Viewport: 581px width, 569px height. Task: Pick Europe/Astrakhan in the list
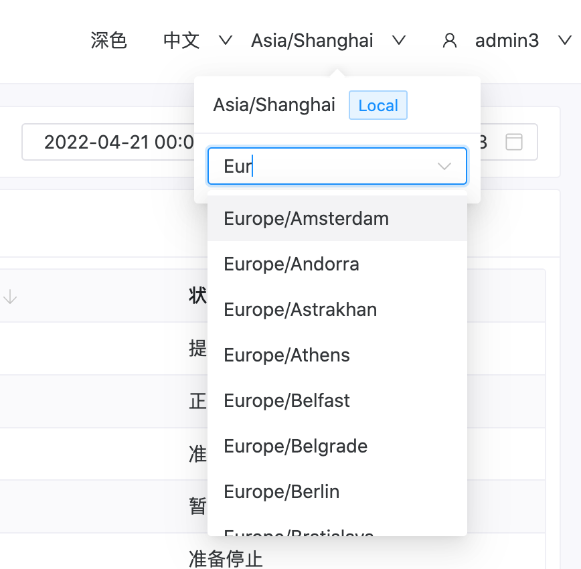coord(300,310)
